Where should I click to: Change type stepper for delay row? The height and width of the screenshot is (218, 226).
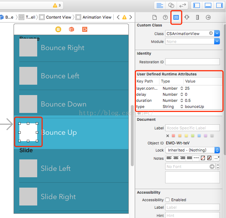point(182,94)
